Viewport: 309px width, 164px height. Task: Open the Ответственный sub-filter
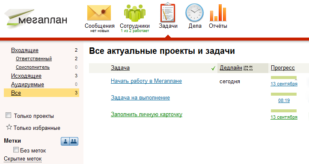tap(34, 59)
